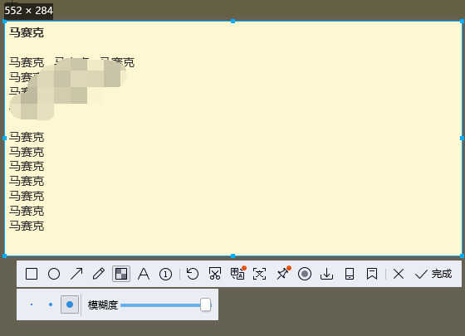465x336 pixels.
Task: Select the arrow annotation tool
Action: (76, 274)
